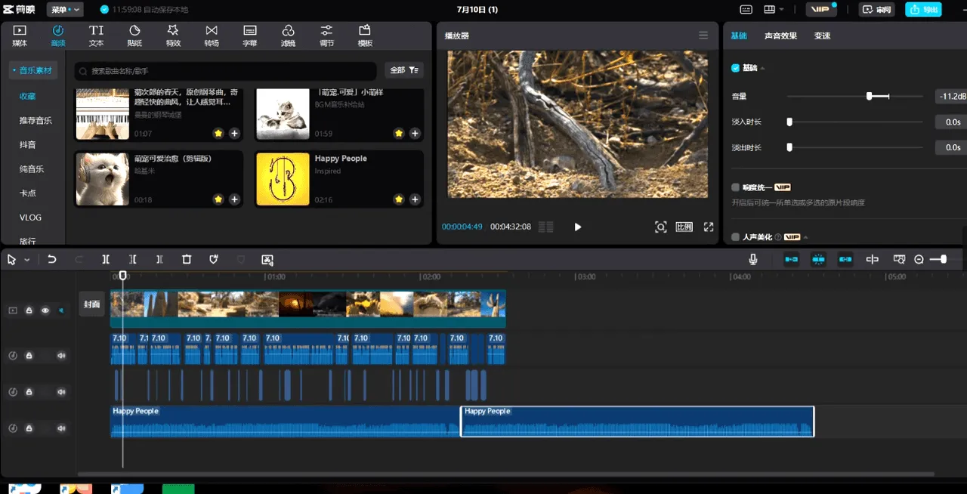Click the 审阅 review button
The image size is (967, 494).
click(876, 10)
